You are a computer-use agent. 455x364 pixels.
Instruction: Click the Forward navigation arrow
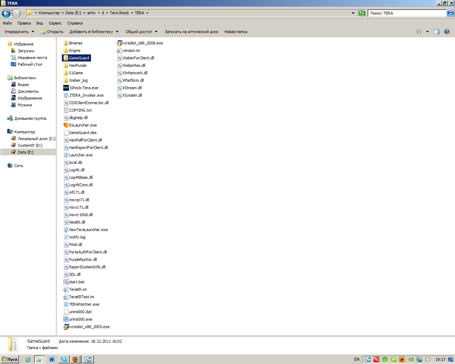pos(16,14)
